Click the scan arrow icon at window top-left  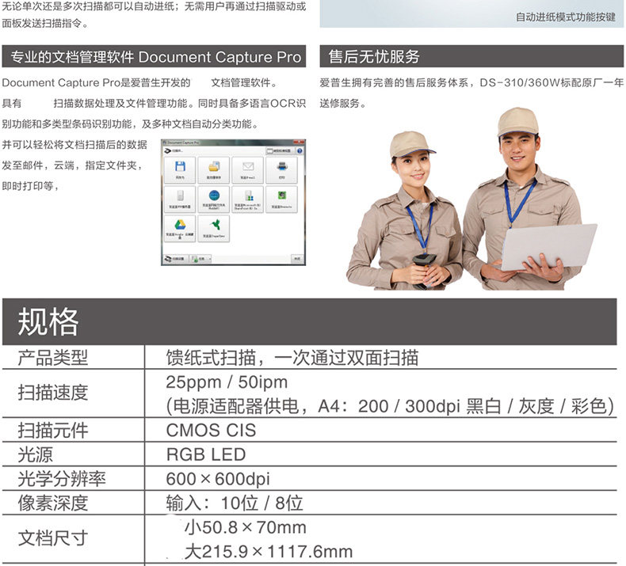click(168, 150)
